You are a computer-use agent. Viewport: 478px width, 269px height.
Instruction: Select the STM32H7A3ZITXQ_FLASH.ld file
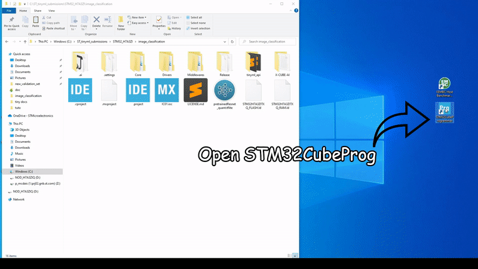tap(253, 94)
